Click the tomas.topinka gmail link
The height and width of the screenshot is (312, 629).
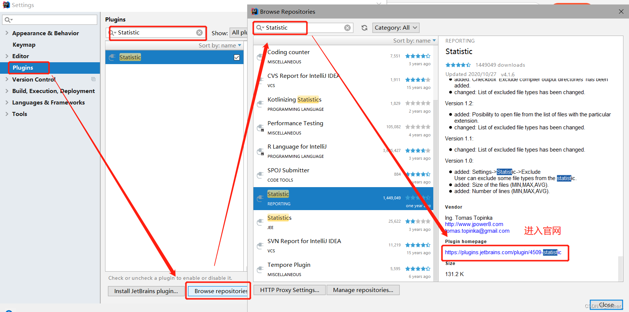(x=477, y=231)
